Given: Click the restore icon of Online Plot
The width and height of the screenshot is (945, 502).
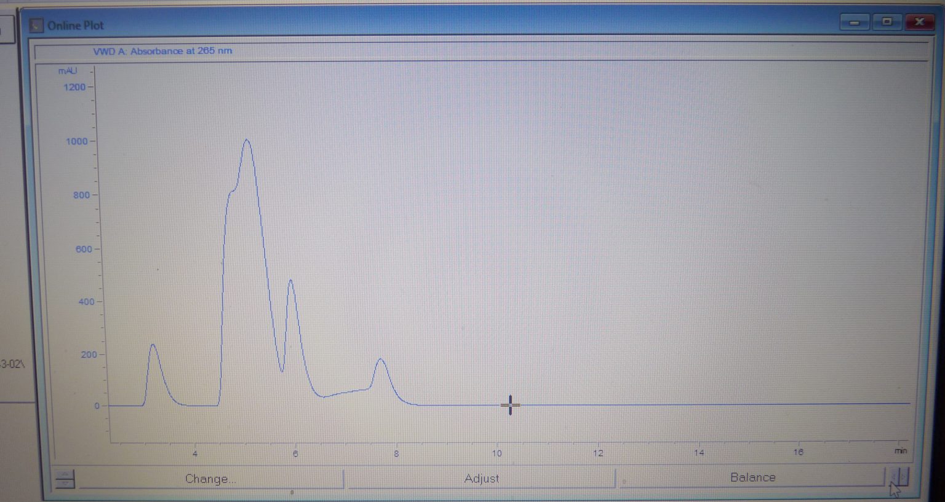Looking at the screenshot, I should pyautogui.click(x=887, y=22).
